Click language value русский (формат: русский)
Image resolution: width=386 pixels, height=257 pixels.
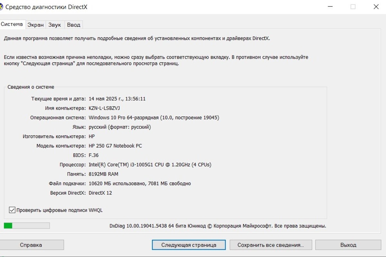tap(120, 127)
